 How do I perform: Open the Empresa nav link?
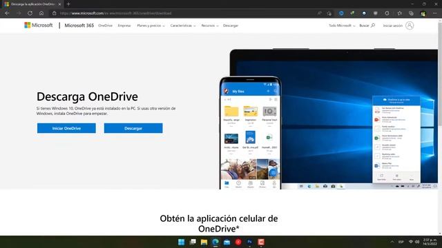124,25
